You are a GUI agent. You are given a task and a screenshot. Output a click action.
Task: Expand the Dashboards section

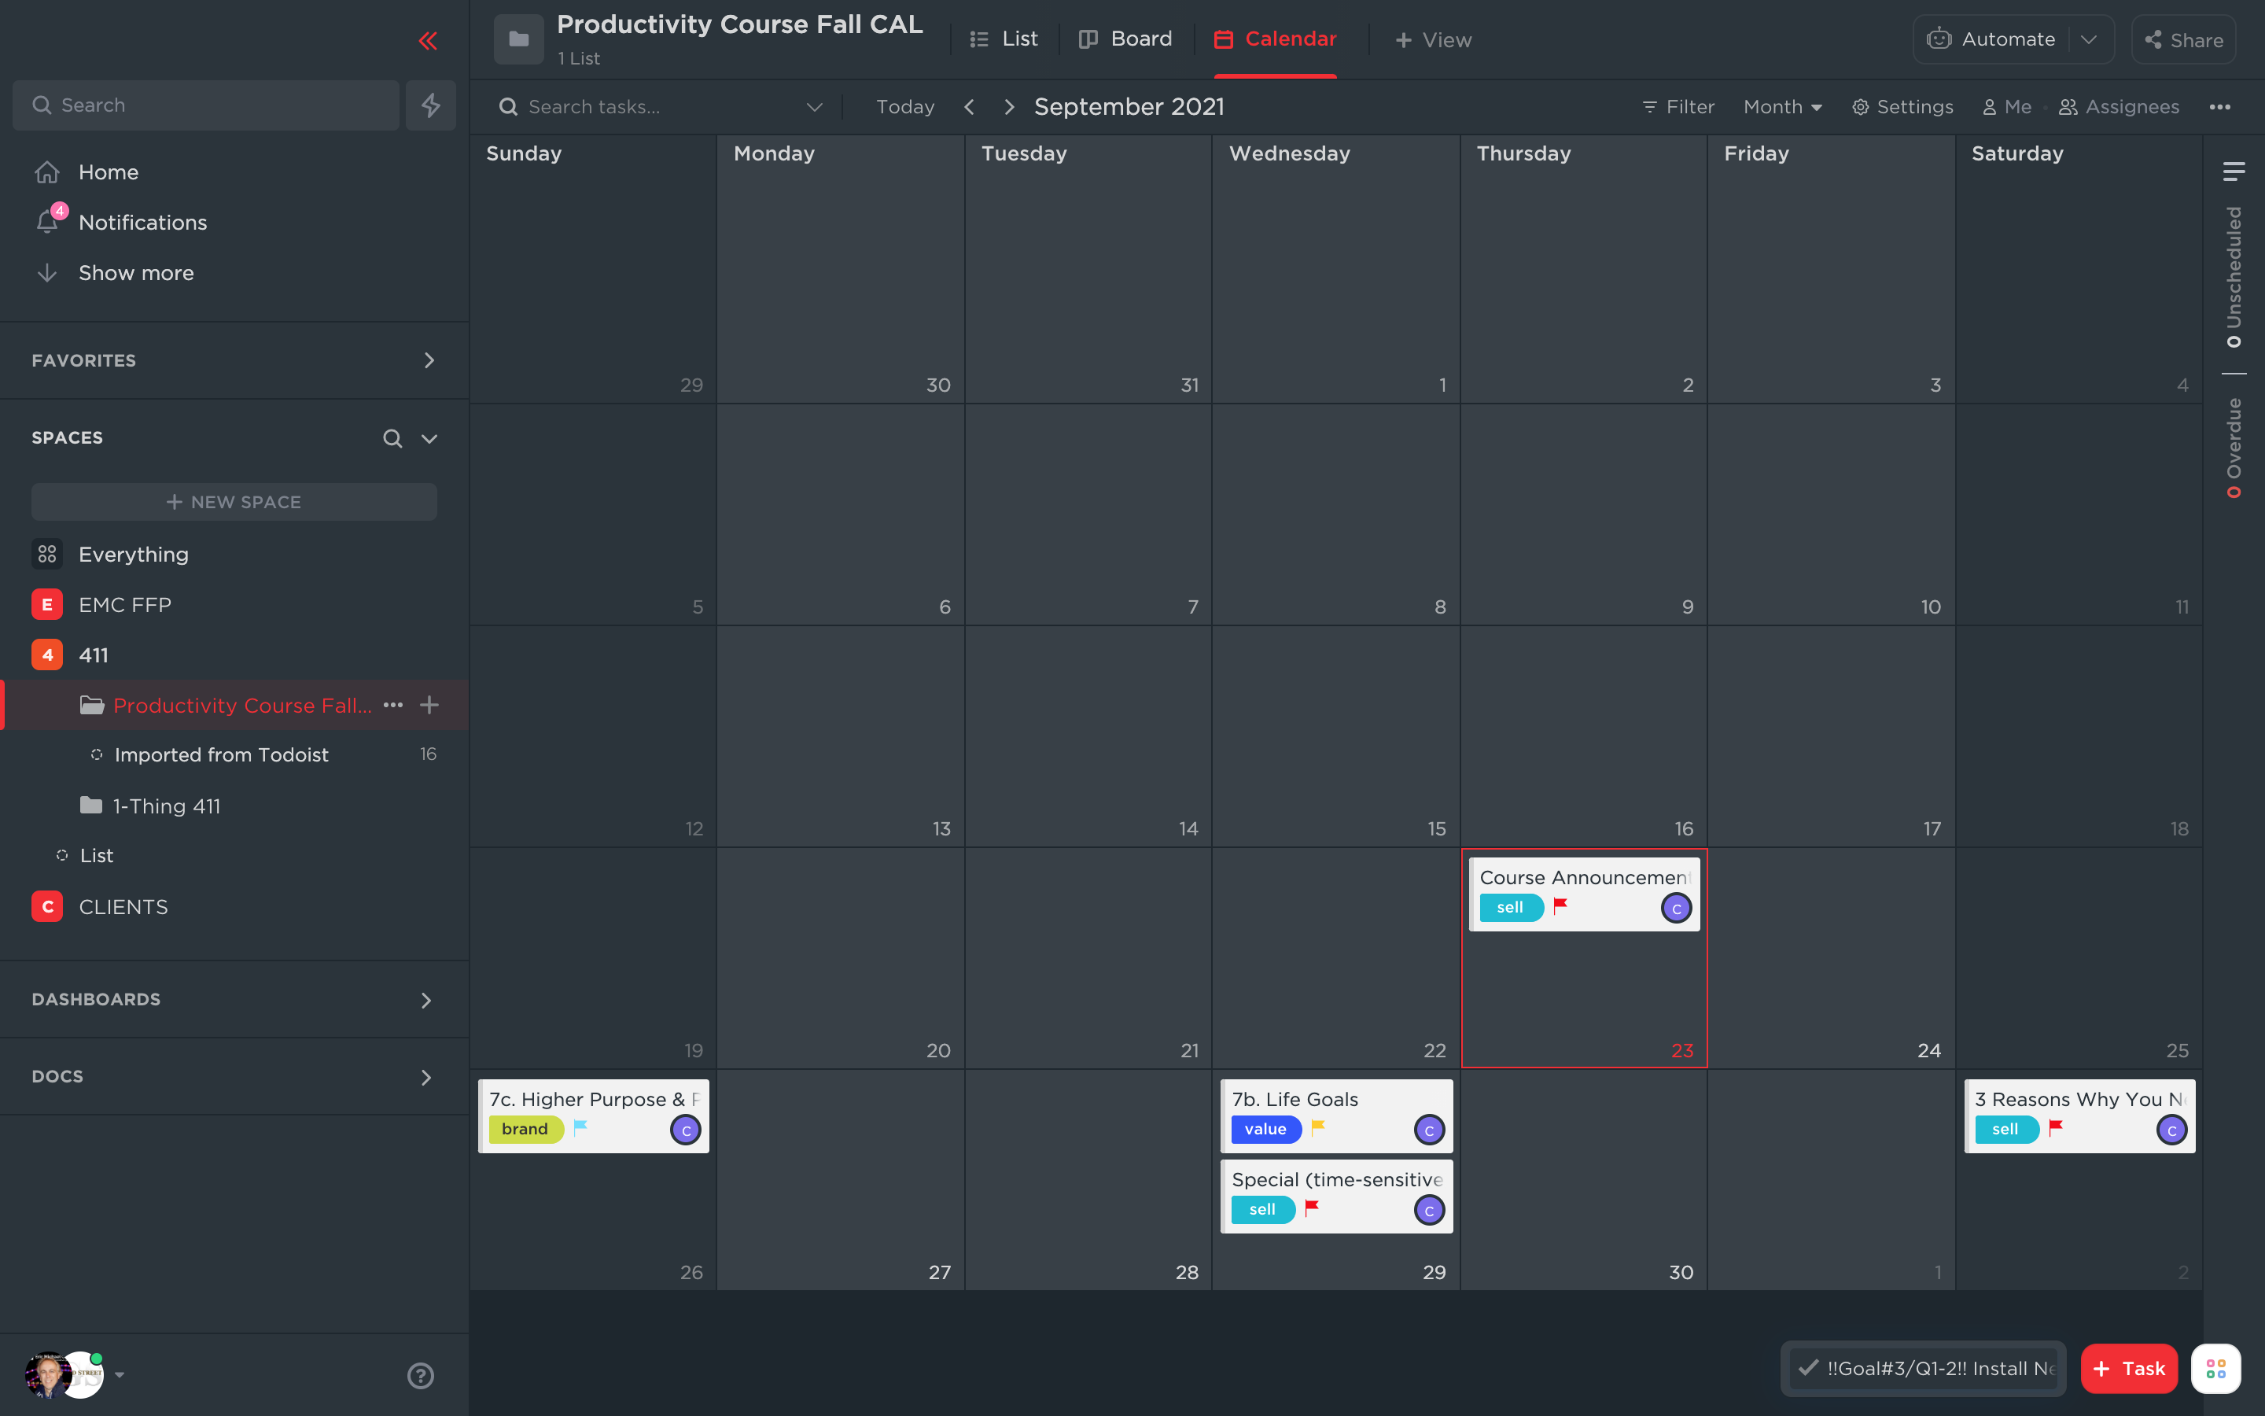pyautogui.click(x=425, y=1000)
